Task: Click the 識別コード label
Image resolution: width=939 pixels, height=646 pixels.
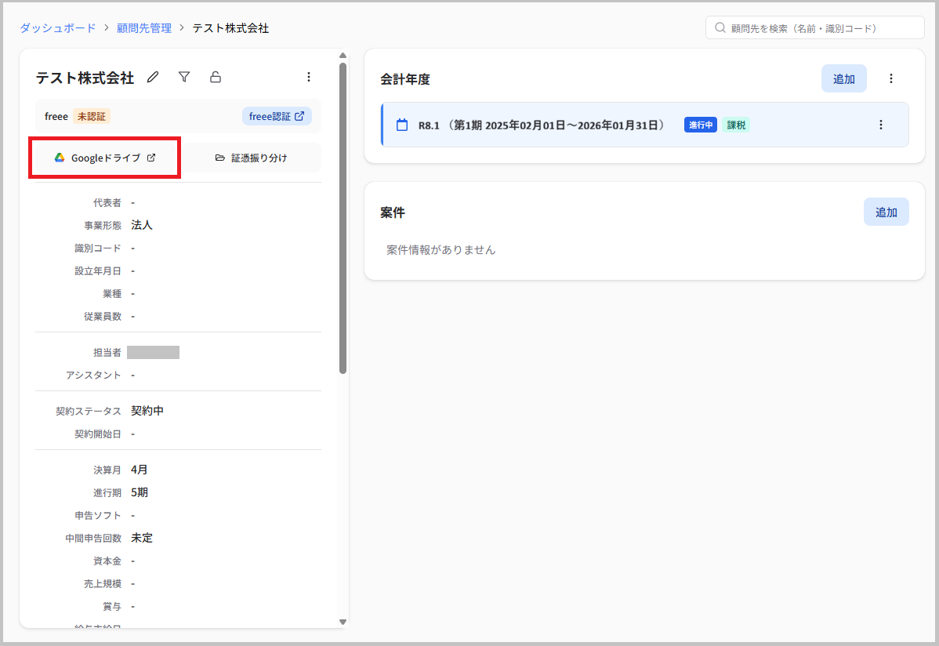Action: pyautogui.click(x=98, y=248)
